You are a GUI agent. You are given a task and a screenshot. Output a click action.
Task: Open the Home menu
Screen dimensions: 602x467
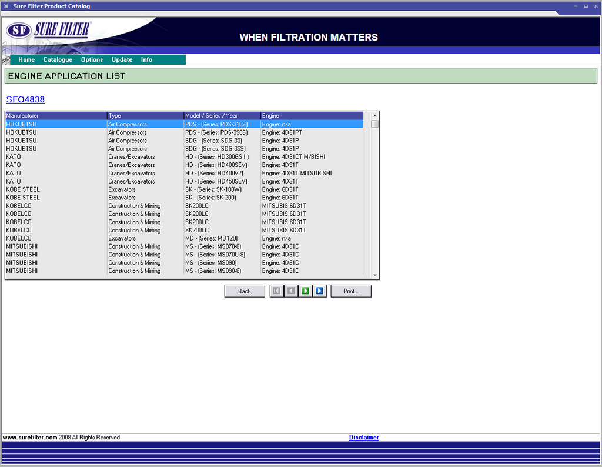26,59
